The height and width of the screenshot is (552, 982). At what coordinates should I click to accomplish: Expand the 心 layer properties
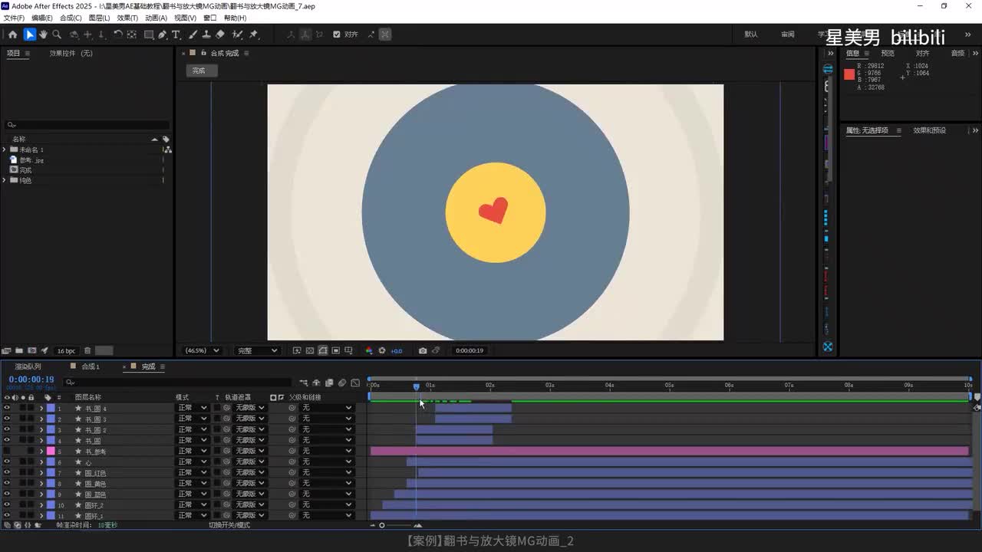41,462
